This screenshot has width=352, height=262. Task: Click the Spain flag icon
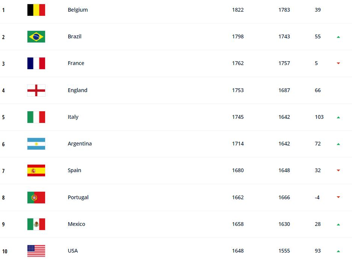point(36,170)
